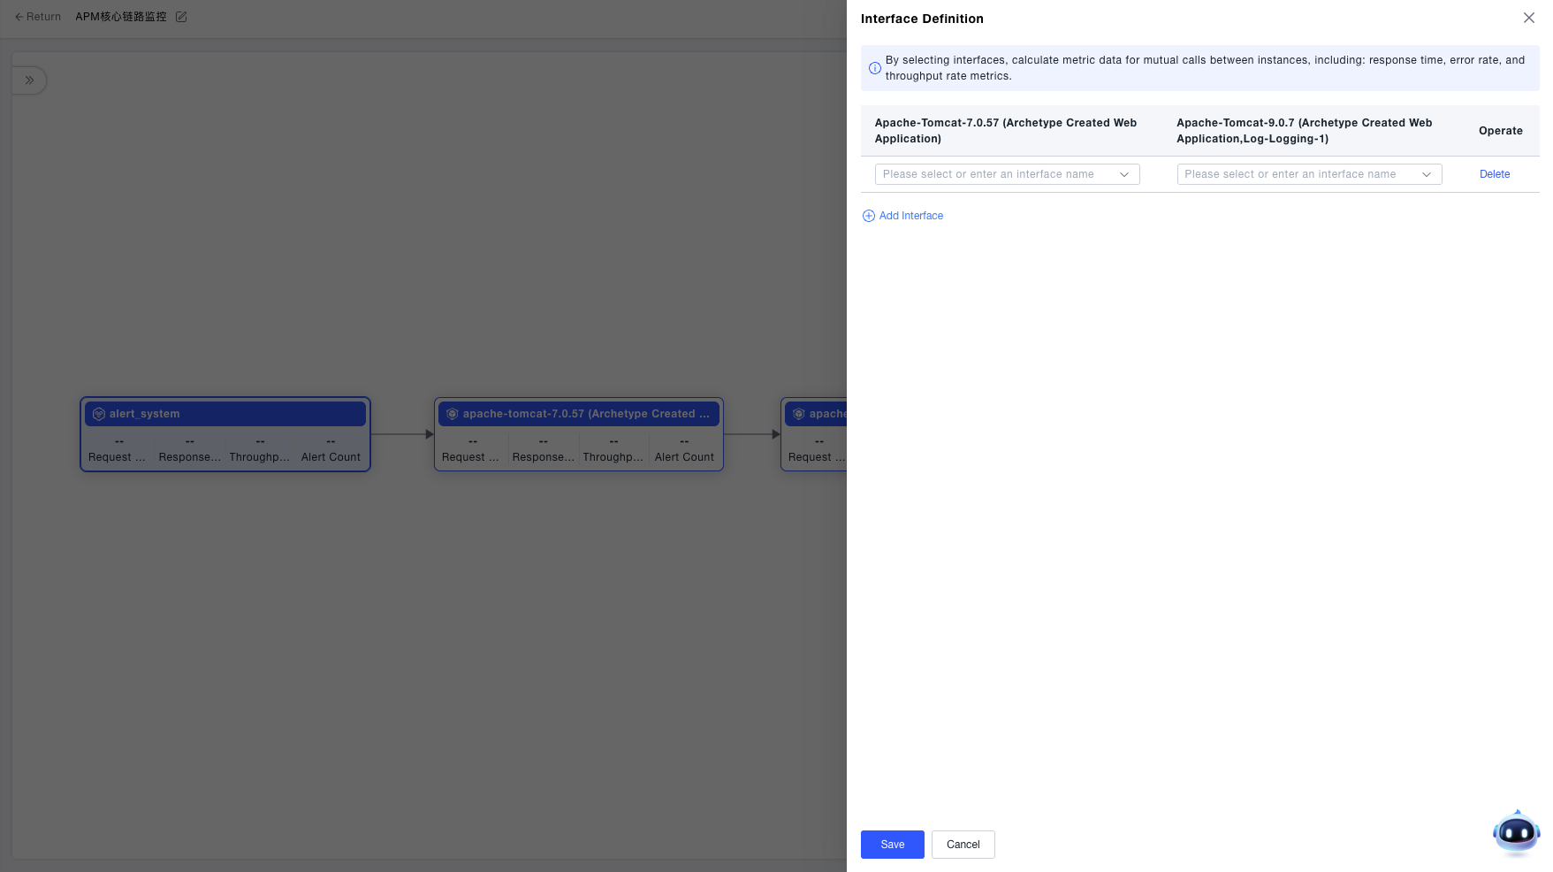Click the apache-tomcat-7.0.57 node cube icon
This screenshot has height=872, width=1553.
(453, 414)
